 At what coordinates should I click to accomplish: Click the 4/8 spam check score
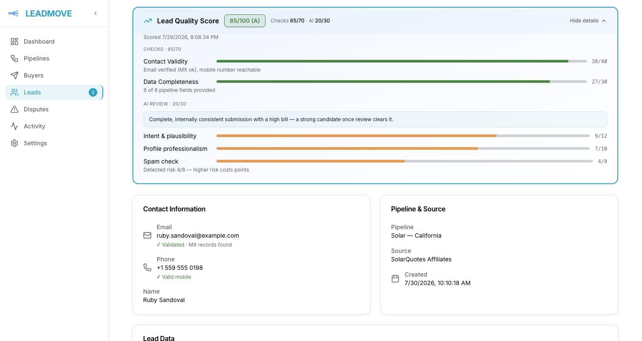602,161
